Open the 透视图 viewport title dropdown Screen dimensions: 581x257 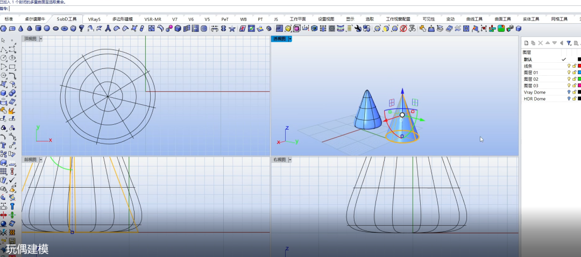(290, 39)
